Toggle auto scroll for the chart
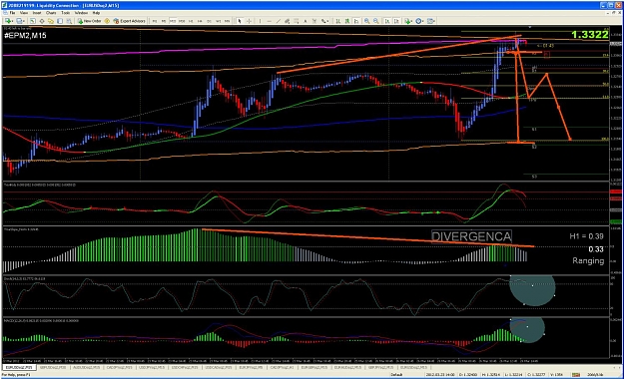624x379 pixels. [387, 21]
